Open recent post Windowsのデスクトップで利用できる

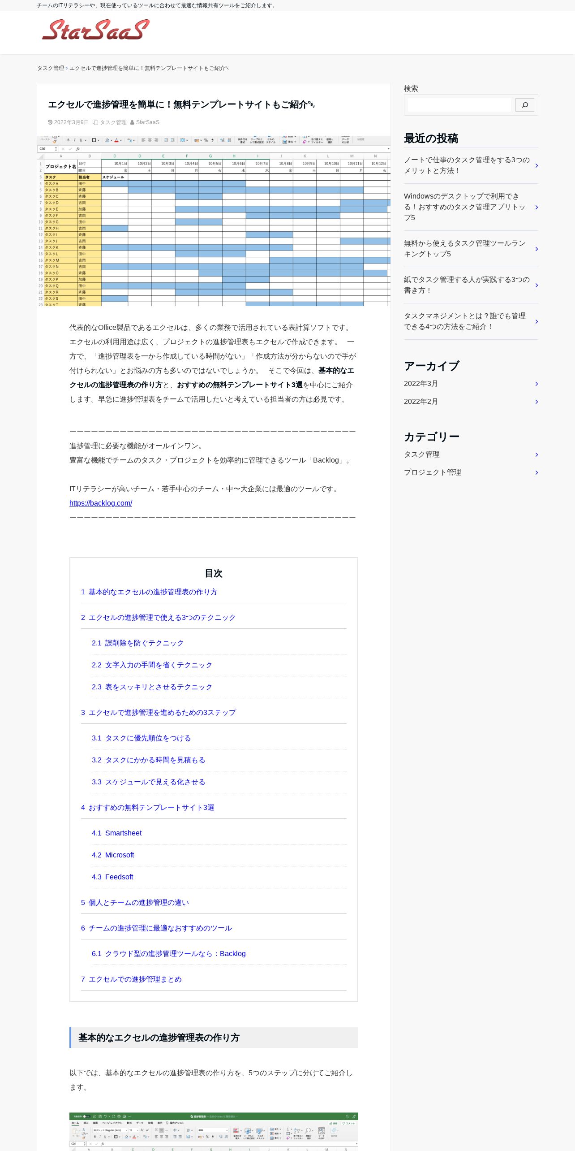coord(465,207)
